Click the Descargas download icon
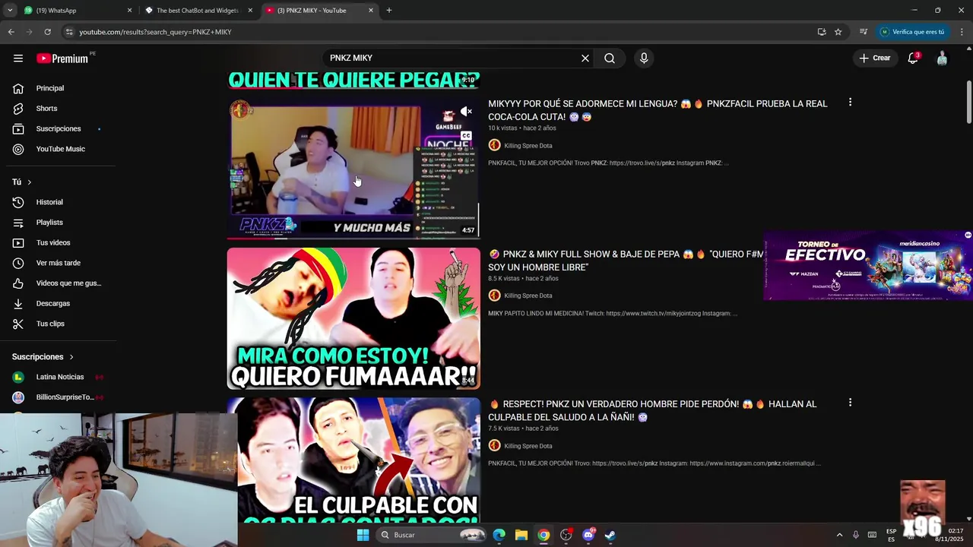Image resolution: width=973 pixels, height=547 pixels. coord(18,303)
